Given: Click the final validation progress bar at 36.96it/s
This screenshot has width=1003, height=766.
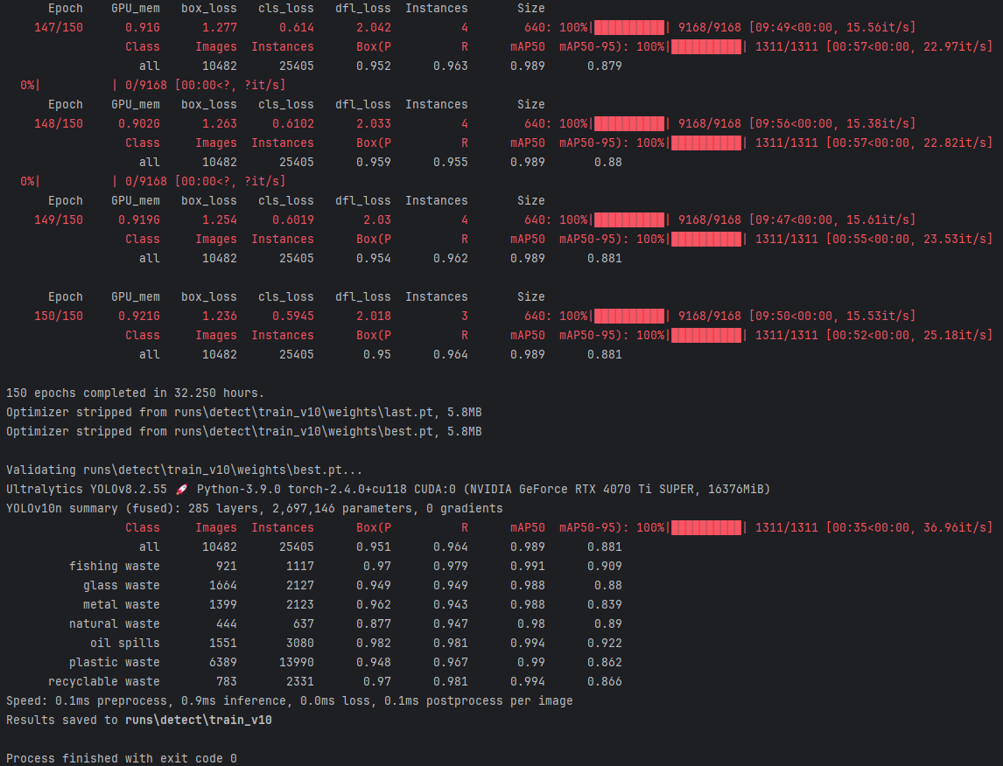Looking at the screenshot, I should click(706, 527).
